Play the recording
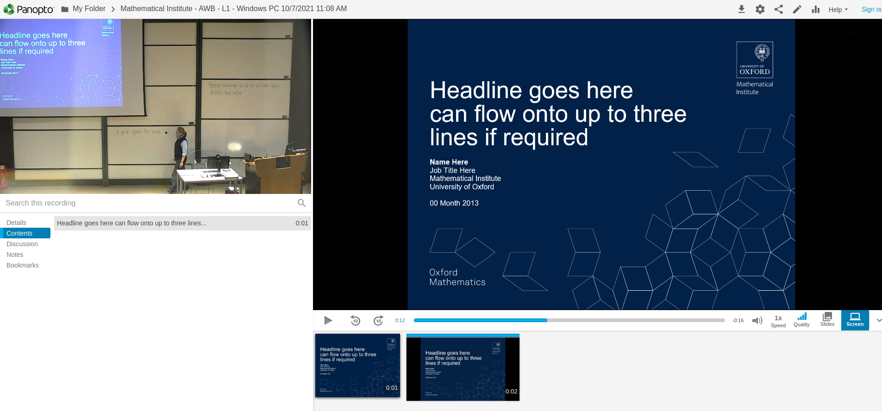 328,320
